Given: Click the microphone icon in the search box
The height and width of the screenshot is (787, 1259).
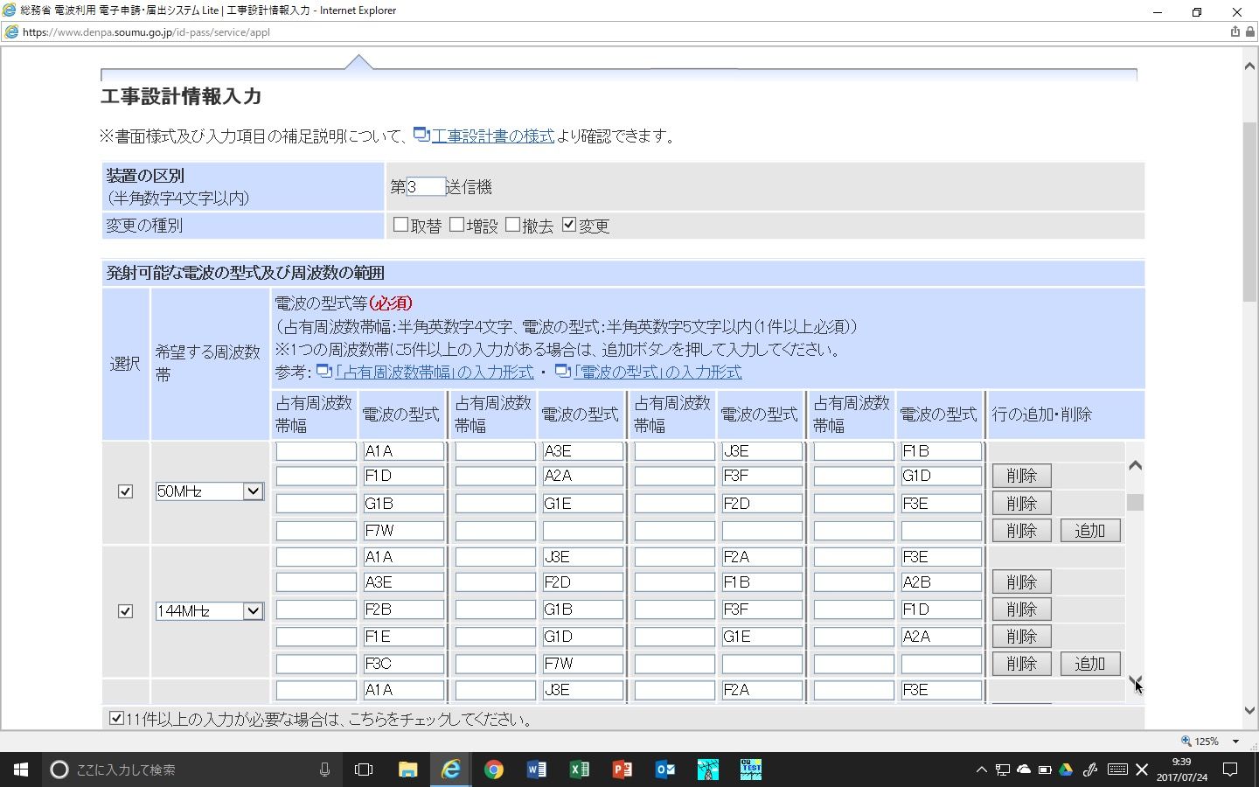Looking at the screenshot, I should click(x=324, y=770).
